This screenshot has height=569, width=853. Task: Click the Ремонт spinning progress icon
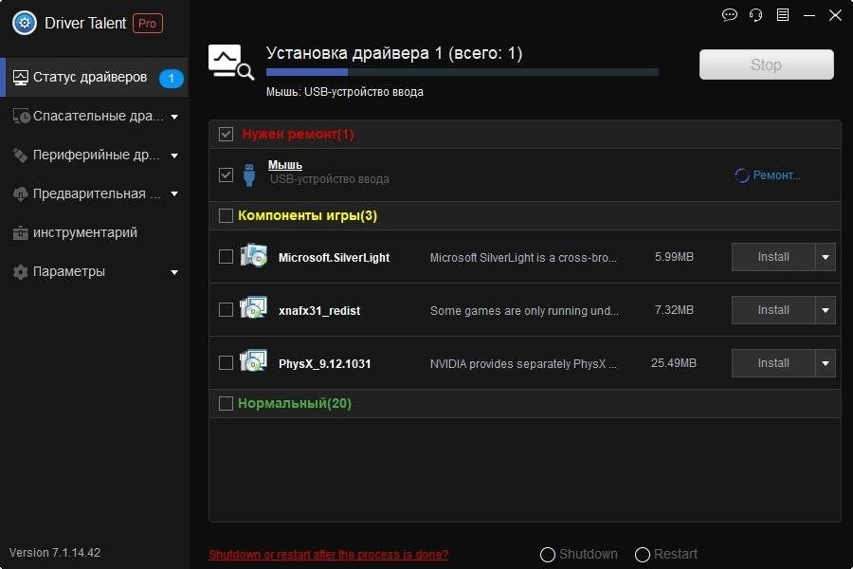click(x=741, y=175)
